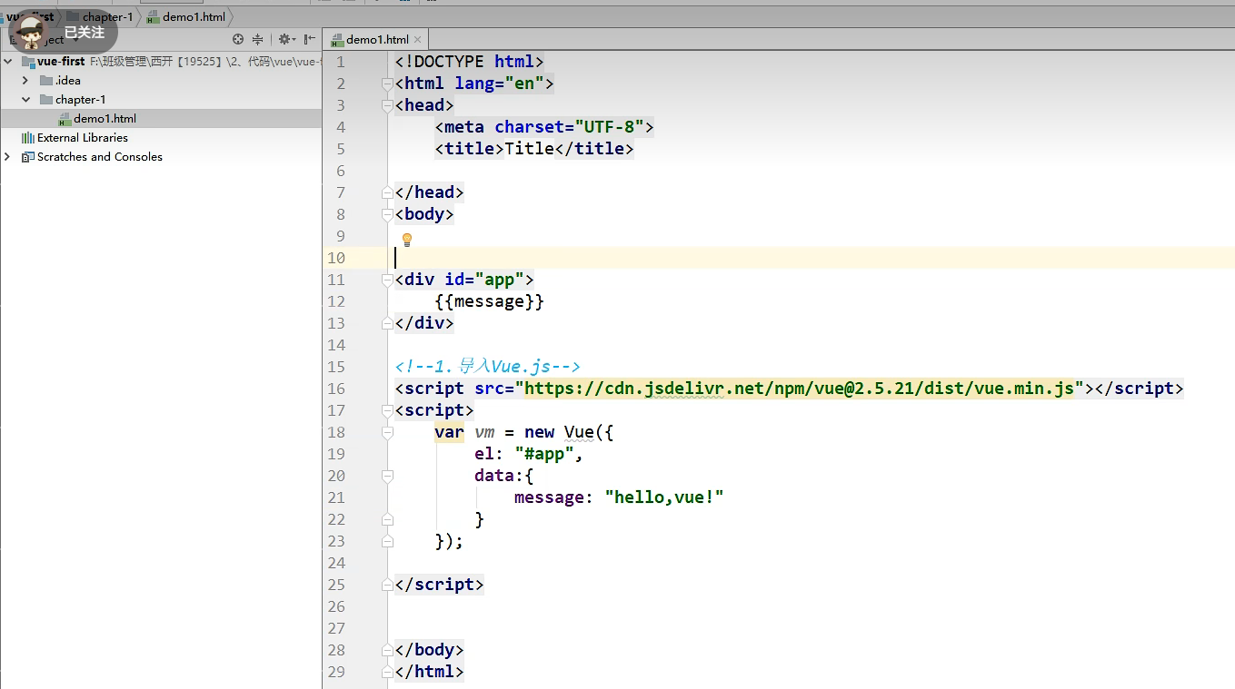Locate current file with the crosshair icon
Image resolution: width=1235 pixels, height=689 pixels.
[x=238, y=39]
